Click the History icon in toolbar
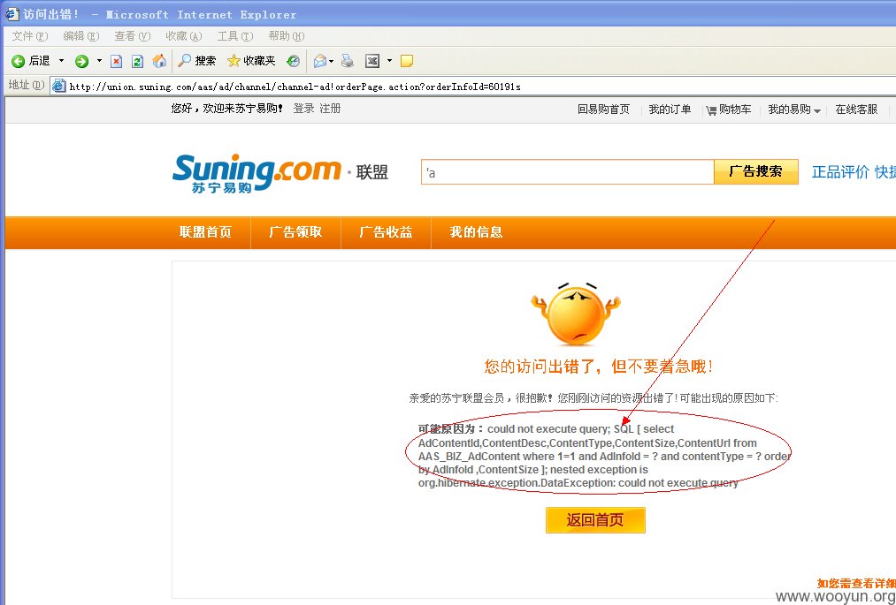The width and height of the screenshot is (896, 605). coord(293,61)
